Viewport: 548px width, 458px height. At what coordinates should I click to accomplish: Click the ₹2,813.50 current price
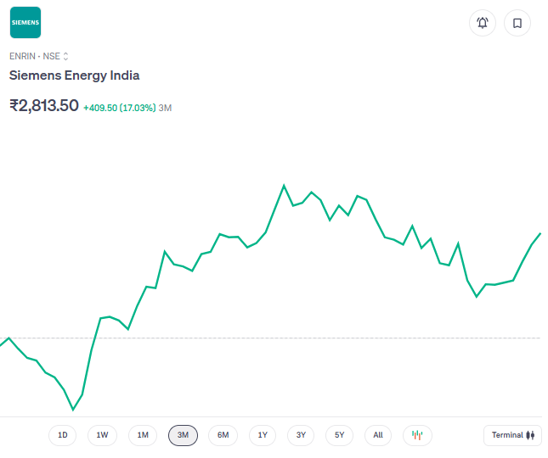click(44, 106)
